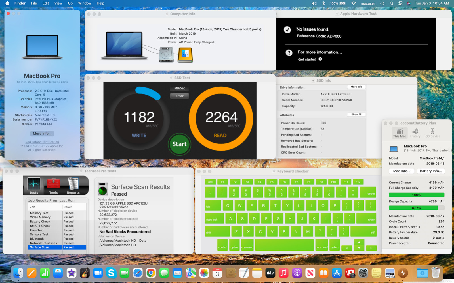Open Apple TV from the Dock
The height and width of the screenshot is (283, 454).
(x=270, y=273)
